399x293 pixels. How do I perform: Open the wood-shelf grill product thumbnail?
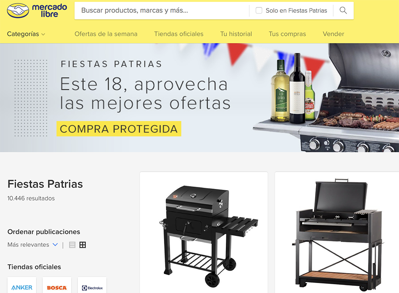click(x=337, y=234)
